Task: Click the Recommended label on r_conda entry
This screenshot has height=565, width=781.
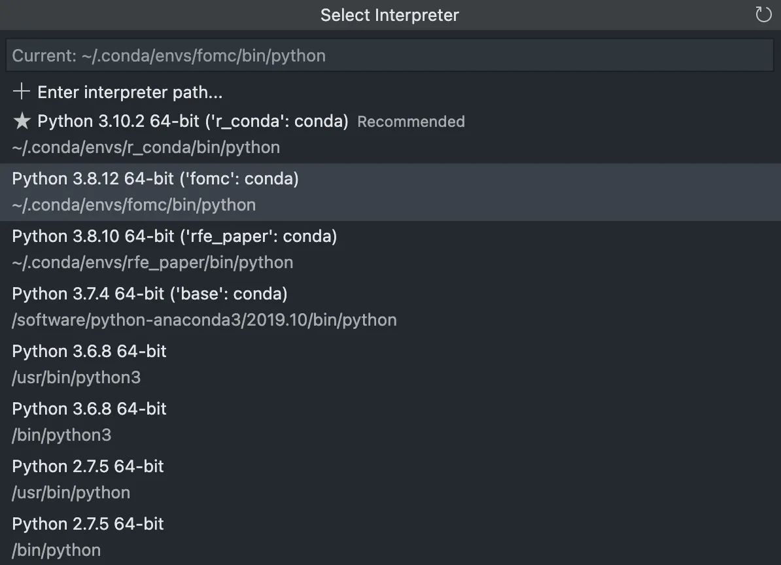Action: pos(411,122)
